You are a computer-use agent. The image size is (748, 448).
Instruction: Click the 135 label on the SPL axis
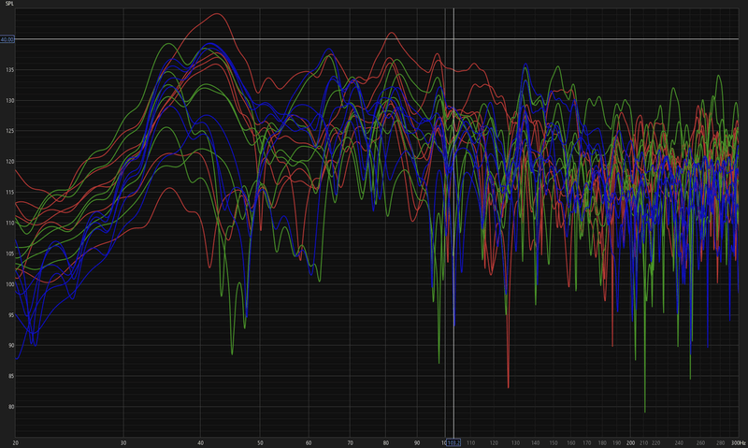click(x=10, y=69)
